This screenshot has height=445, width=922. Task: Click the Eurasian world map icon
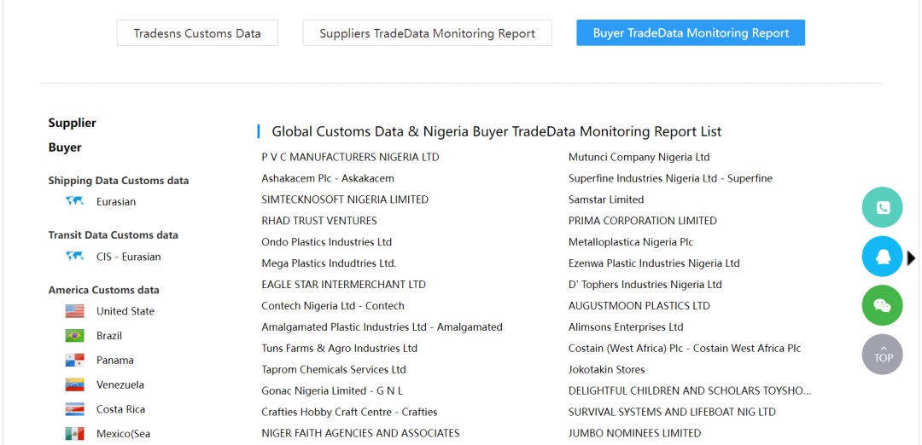[75, 202]
